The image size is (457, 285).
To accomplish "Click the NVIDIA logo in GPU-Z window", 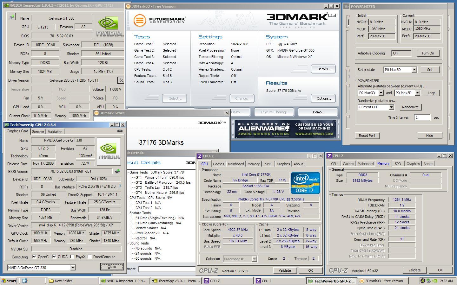I will click(109, 151).
